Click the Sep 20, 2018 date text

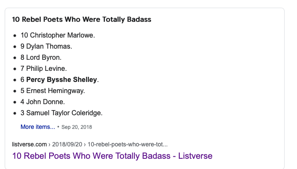(x=77, y=127)
